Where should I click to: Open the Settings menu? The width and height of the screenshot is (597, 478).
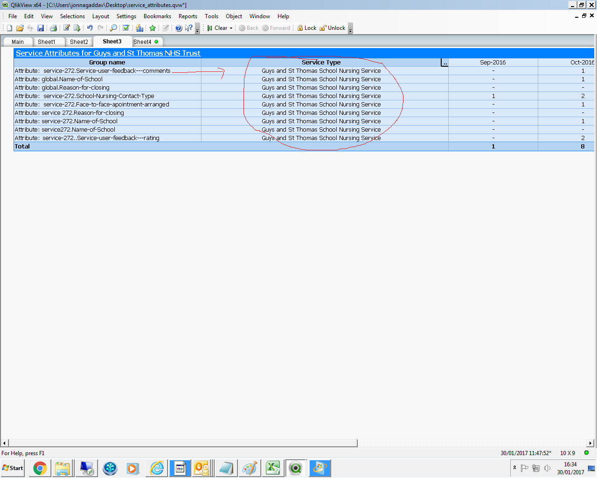pos(126,16)
